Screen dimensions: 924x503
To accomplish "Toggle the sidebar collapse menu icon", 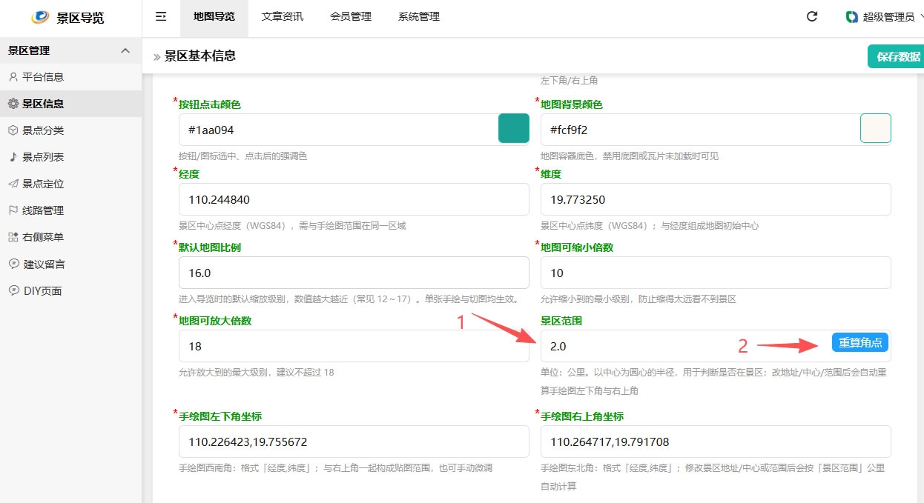I will 161,16.
